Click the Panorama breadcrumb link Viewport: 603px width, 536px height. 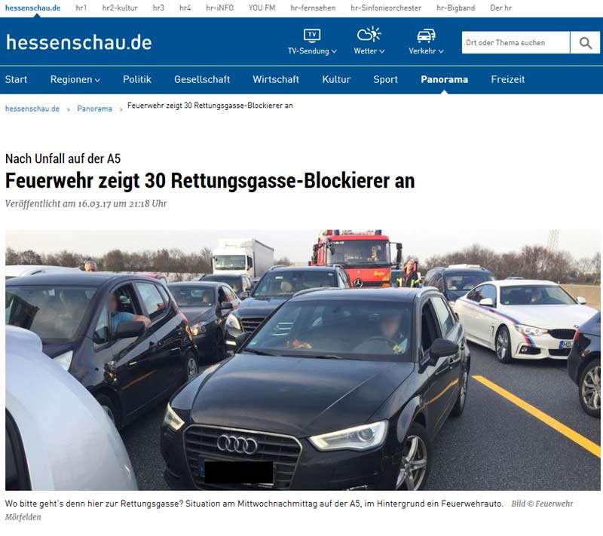(x=95, y=109)
